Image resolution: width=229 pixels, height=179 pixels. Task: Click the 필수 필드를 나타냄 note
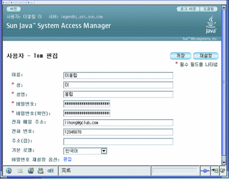(x=199, y=64)
